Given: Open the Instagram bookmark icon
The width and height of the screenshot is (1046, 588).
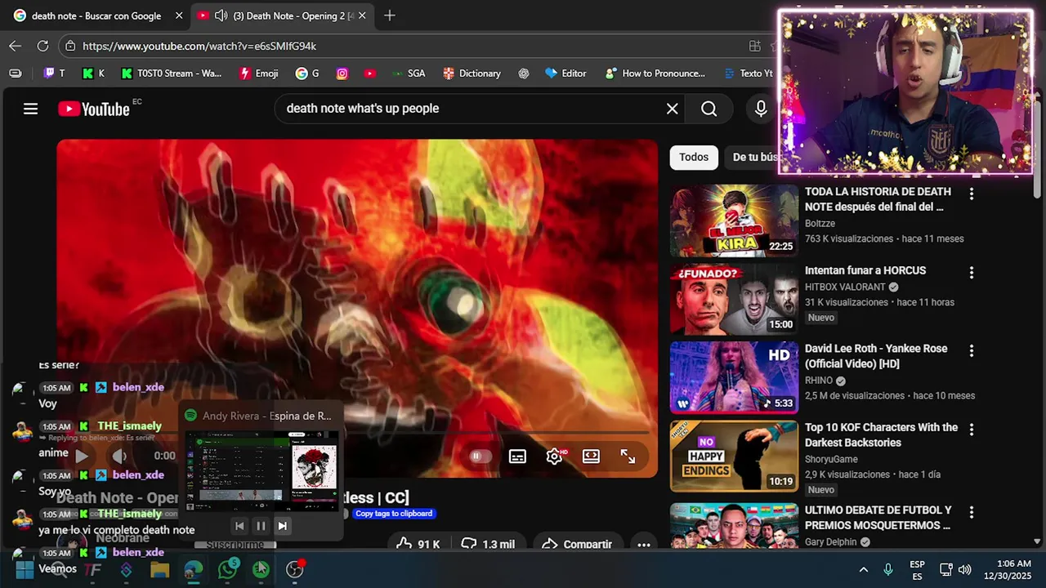Looking at the screenshot, I should tap(342, 73).
